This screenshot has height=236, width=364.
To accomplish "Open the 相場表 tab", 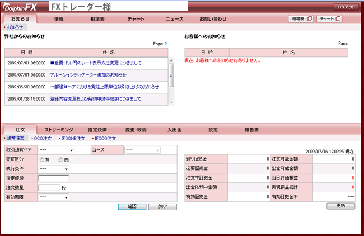I will point(97,19).
